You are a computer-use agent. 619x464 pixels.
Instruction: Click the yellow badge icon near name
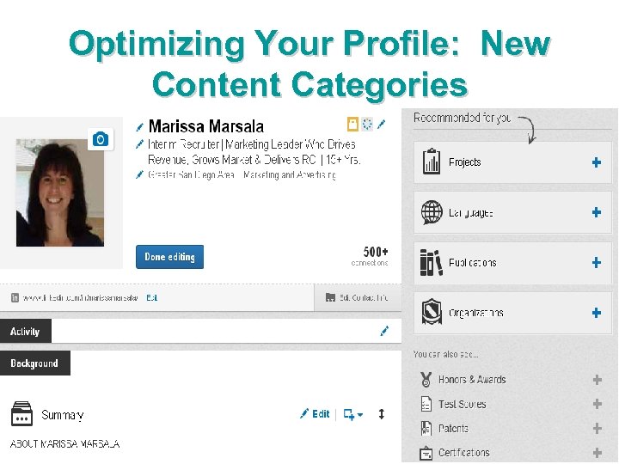[x=352, y=124]
